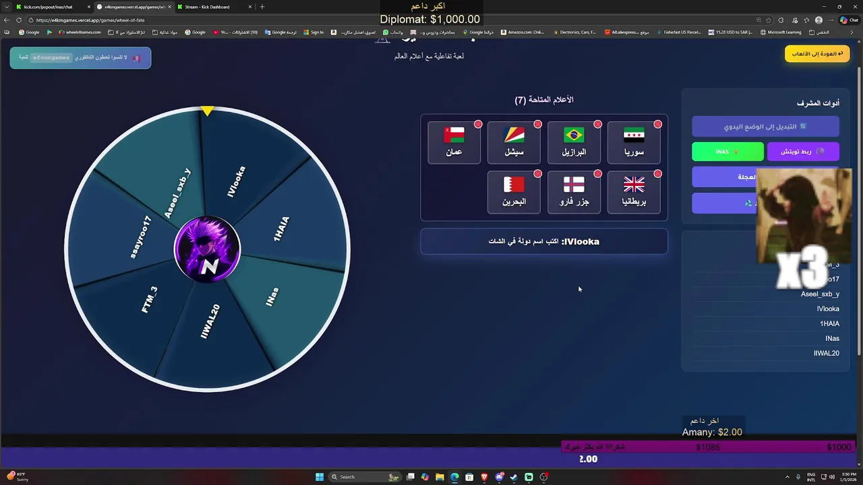Viewport: 863px width, 485px height.
Task: Remove the Britain flag with its red dot
Action: point(657,174)
